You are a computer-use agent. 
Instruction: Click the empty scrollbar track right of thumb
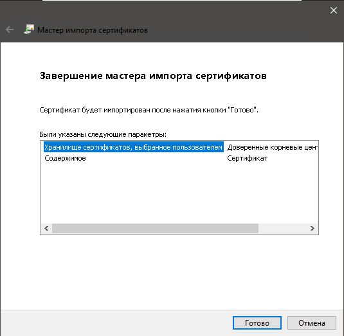tap(282, 228)
